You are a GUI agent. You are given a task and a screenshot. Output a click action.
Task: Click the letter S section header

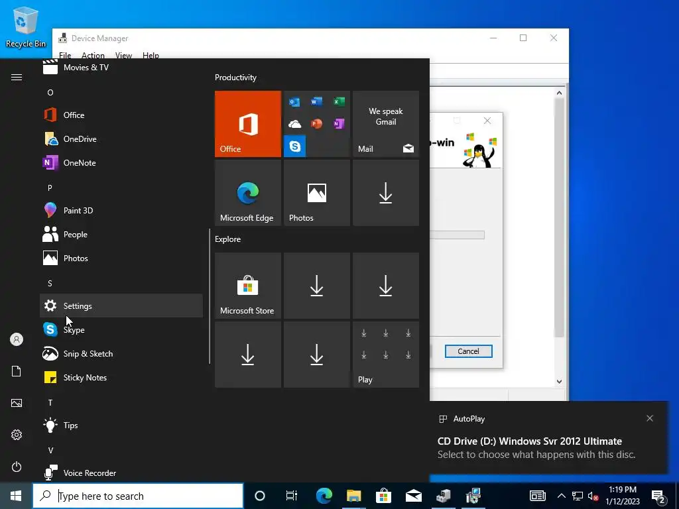click(x=50, y=284)
